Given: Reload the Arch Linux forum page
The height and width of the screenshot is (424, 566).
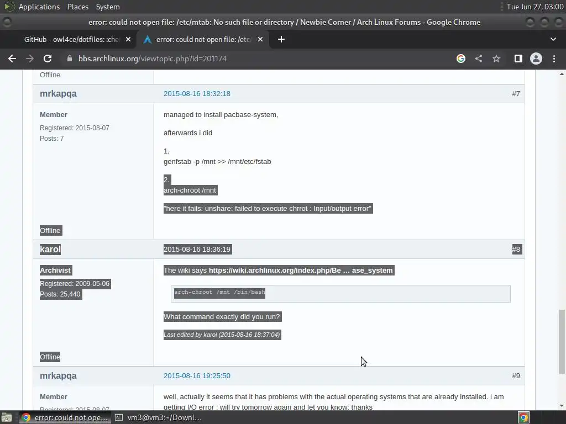Looking at the screenshot, I should pos(48,59).
